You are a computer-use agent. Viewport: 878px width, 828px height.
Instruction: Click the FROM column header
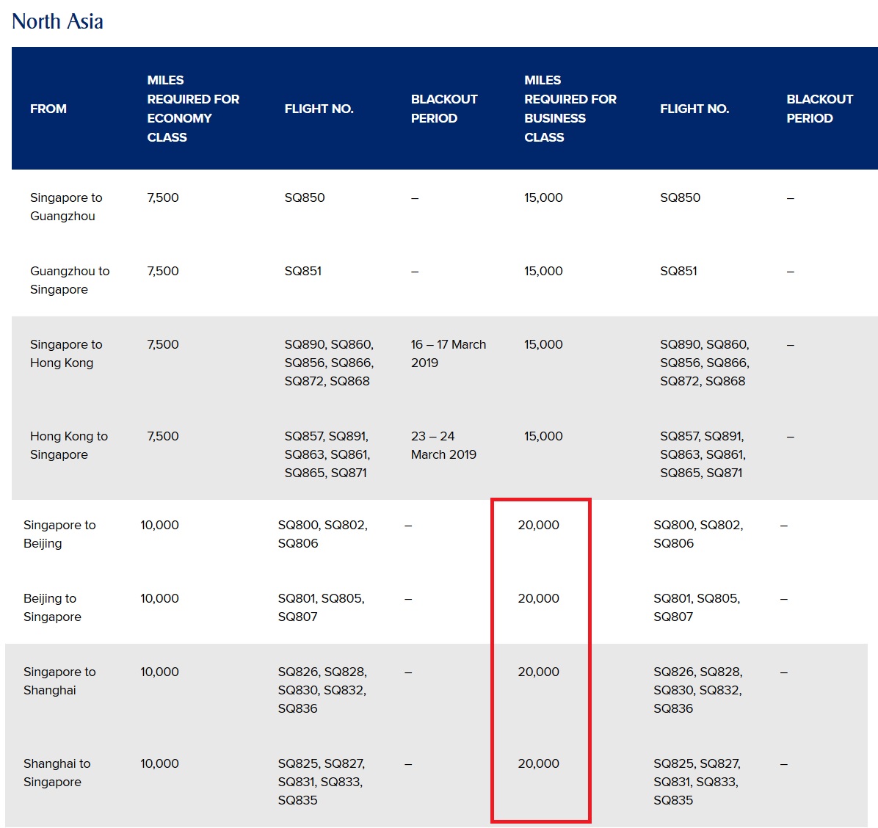48,109
